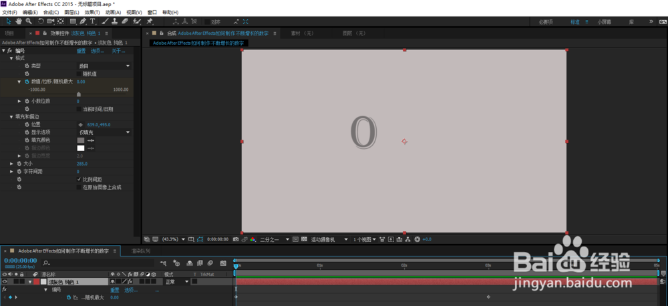The image size is (668, 306).
Task: Open the composition flowchart icon in viewer
Action: pyautogui.click(x=407, y=239)
